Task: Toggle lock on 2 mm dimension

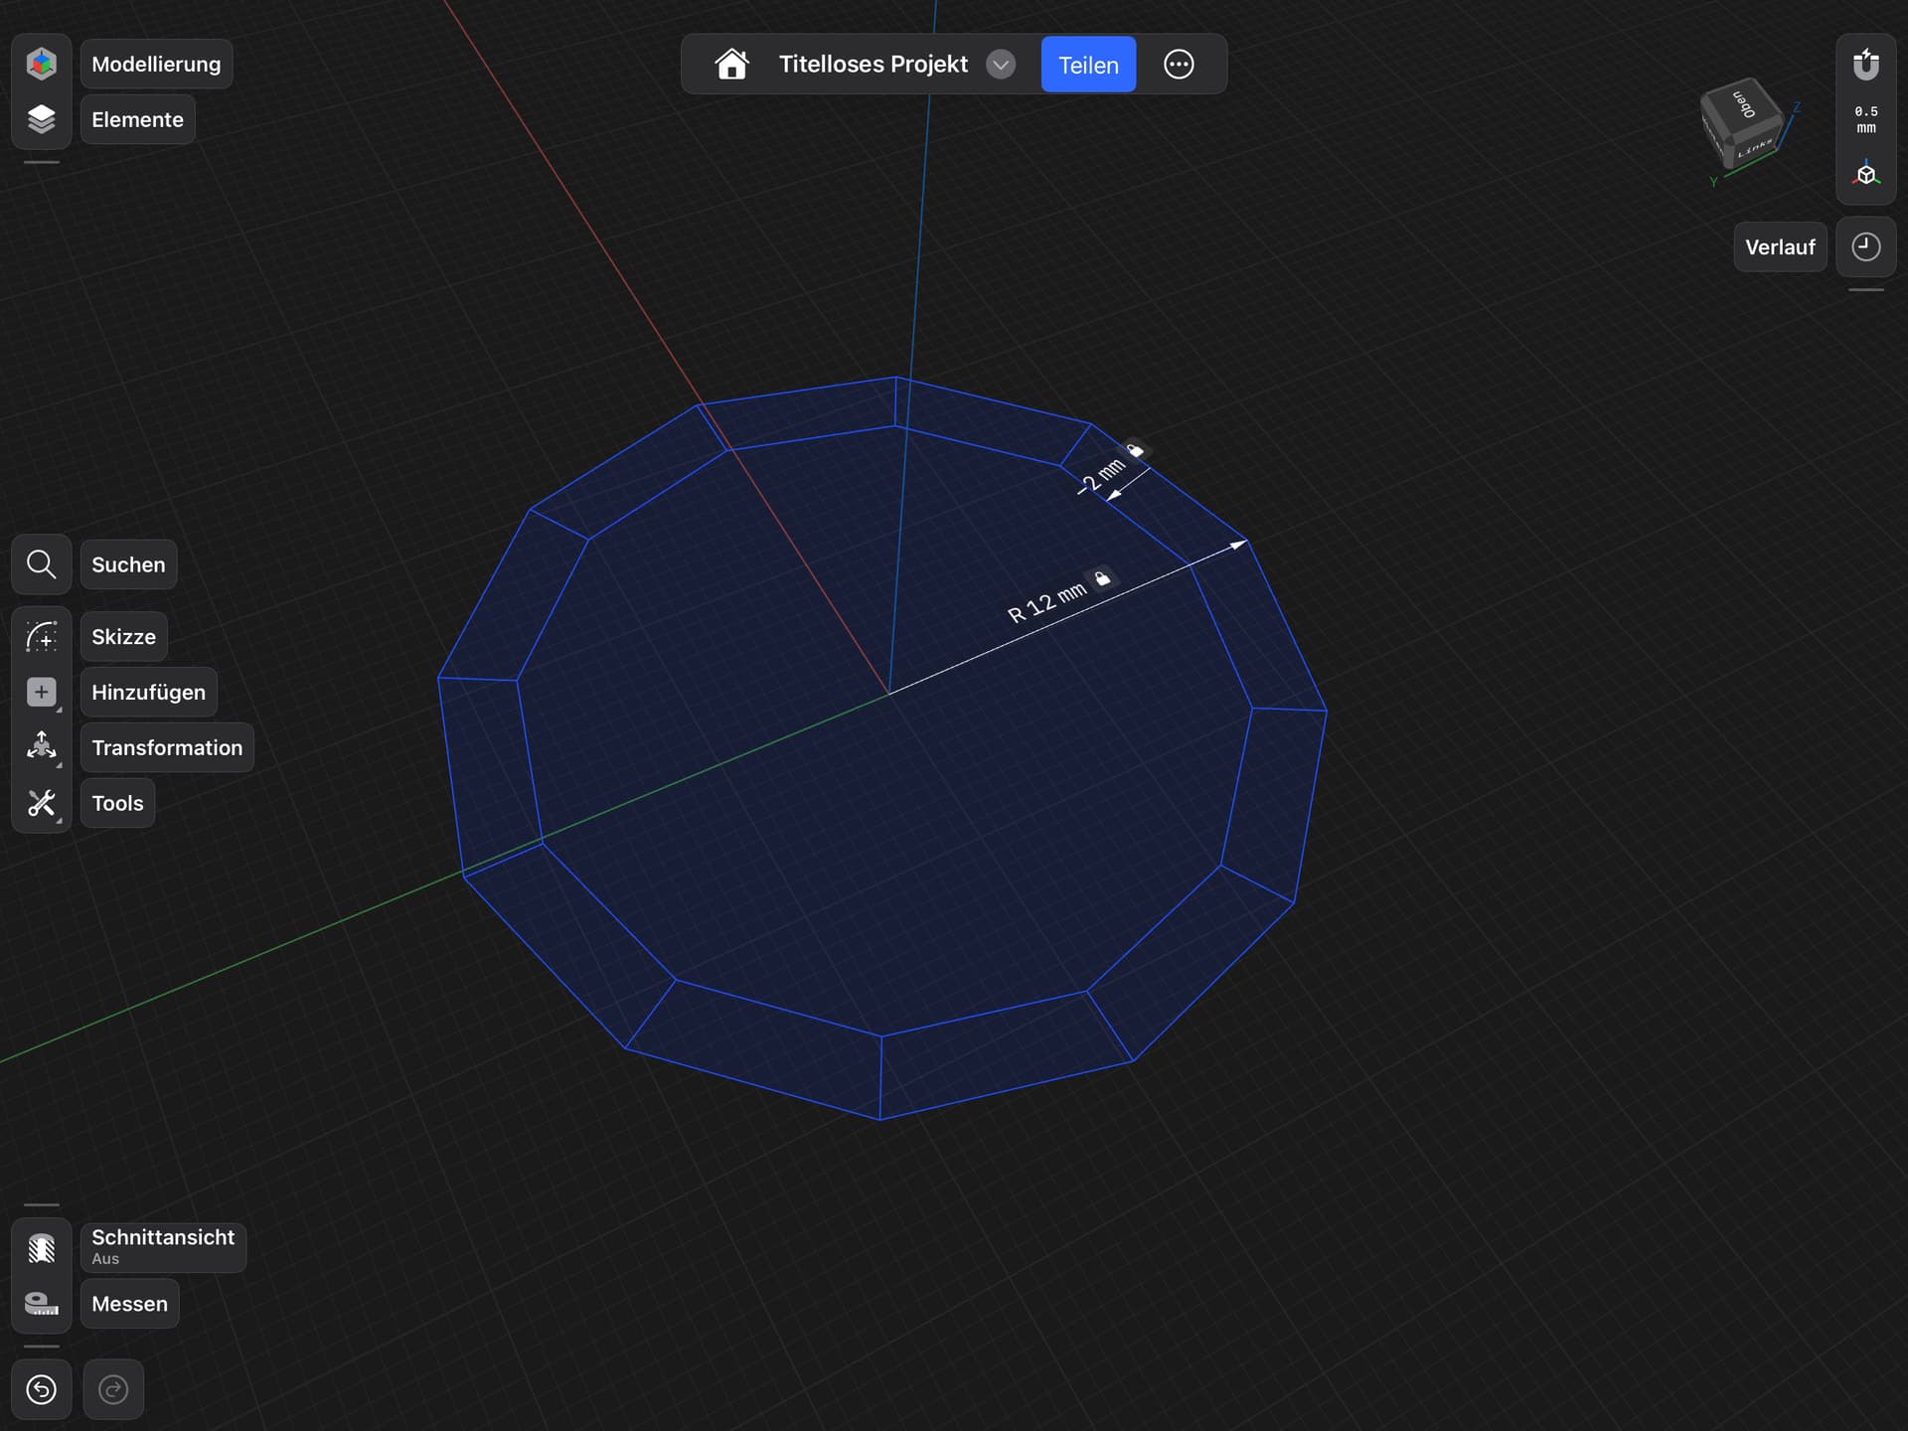Action: pyautogui.click(x=1135, y=450)
